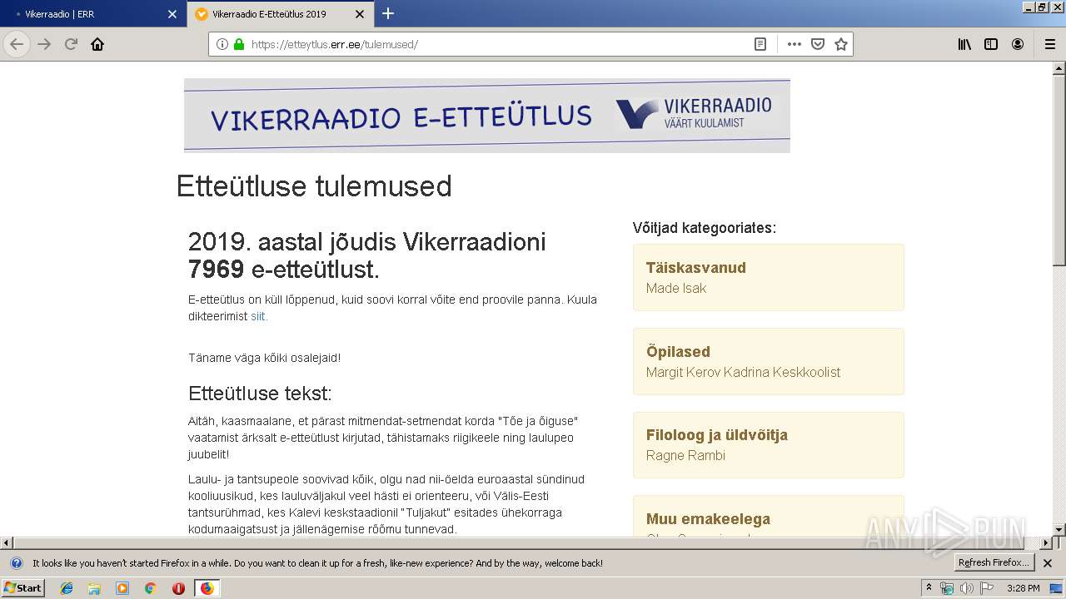Launch Google Chrome from taskbar

[x=151, y=588]
